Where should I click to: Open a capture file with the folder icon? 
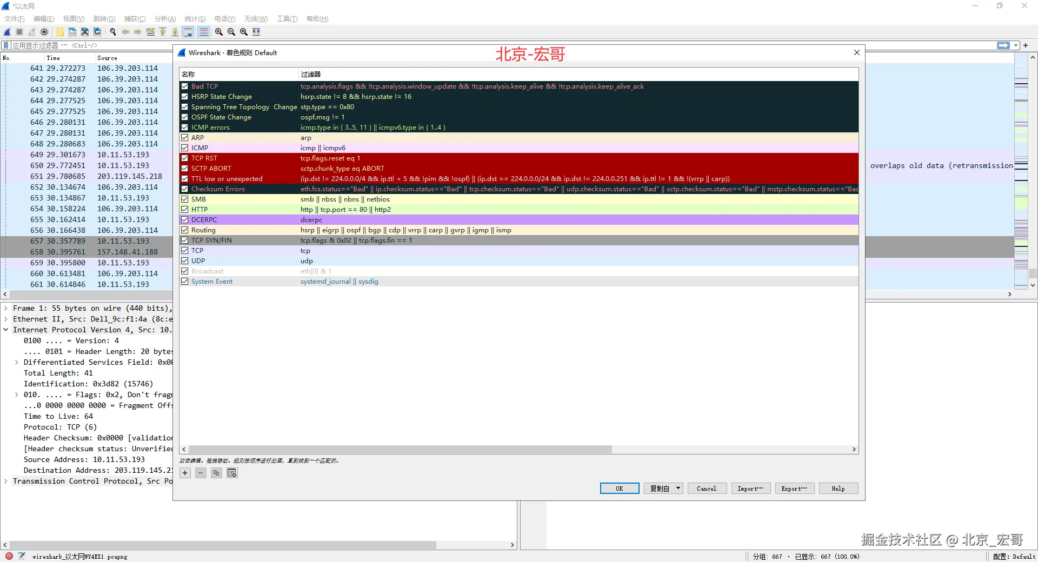[x=60, y=32]
